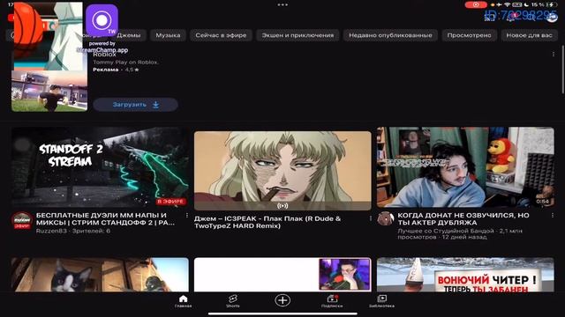Open options menu for Roblox ad

pos(554,55)
